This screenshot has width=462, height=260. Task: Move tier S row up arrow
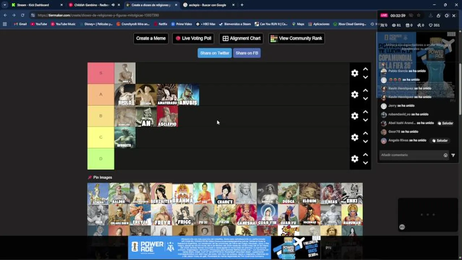click(365, 69)
